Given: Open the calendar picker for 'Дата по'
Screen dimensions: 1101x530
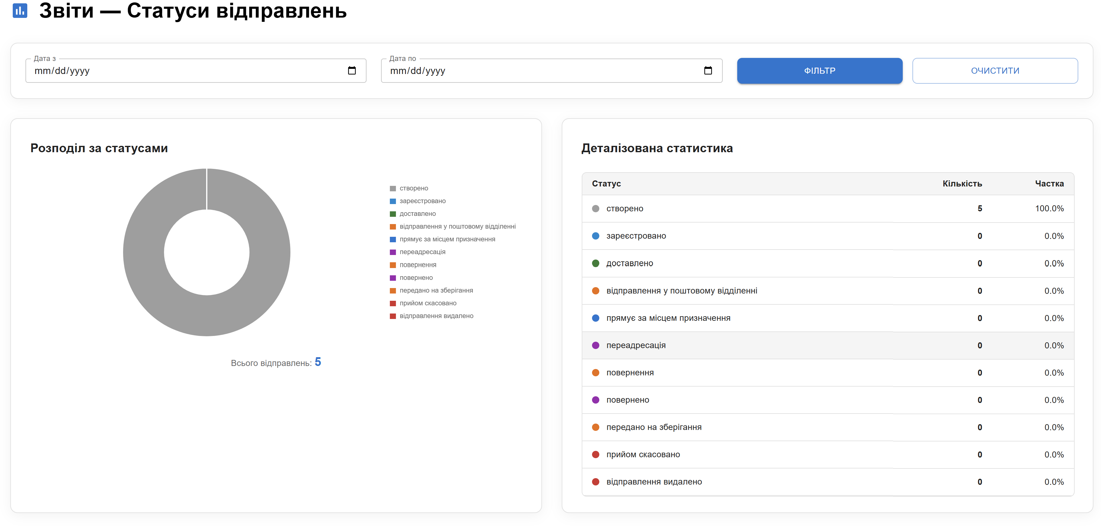Looking at the screenshot, I should coord(708,71).
